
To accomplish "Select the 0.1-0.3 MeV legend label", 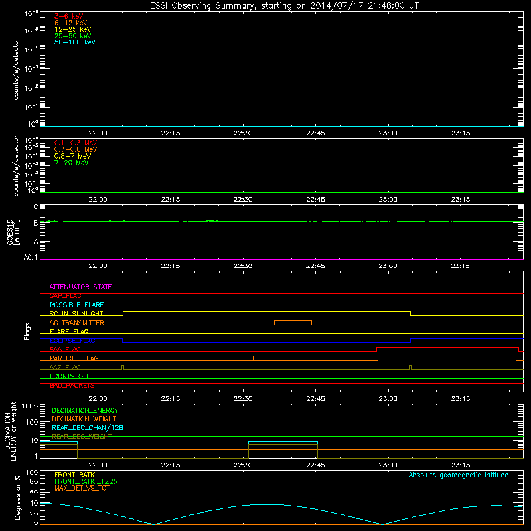I will [76, 143].
